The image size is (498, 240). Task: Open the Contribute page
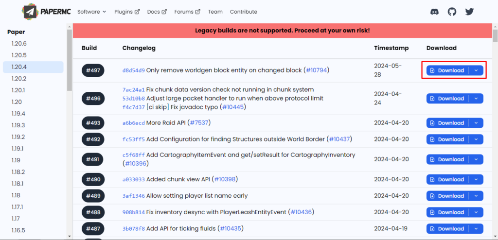(244, 12)
